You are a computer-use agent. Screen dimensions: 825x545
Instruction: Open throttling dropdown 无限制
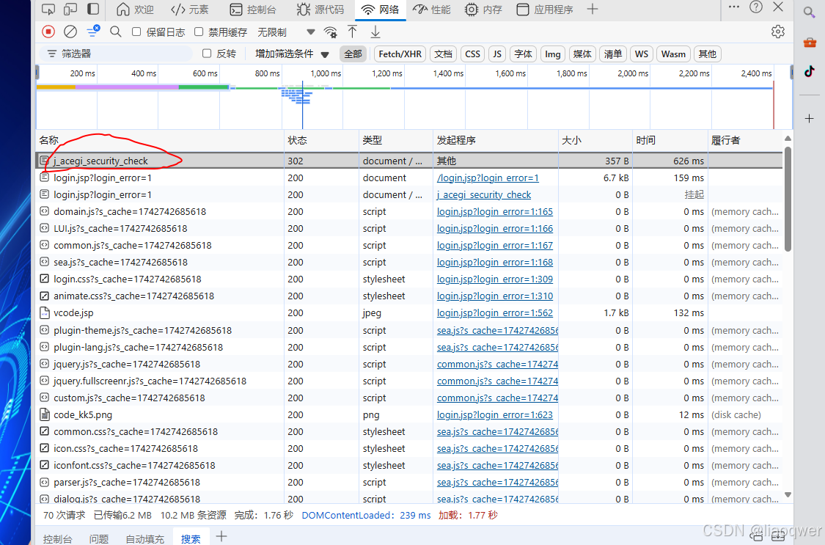point(286,32)
